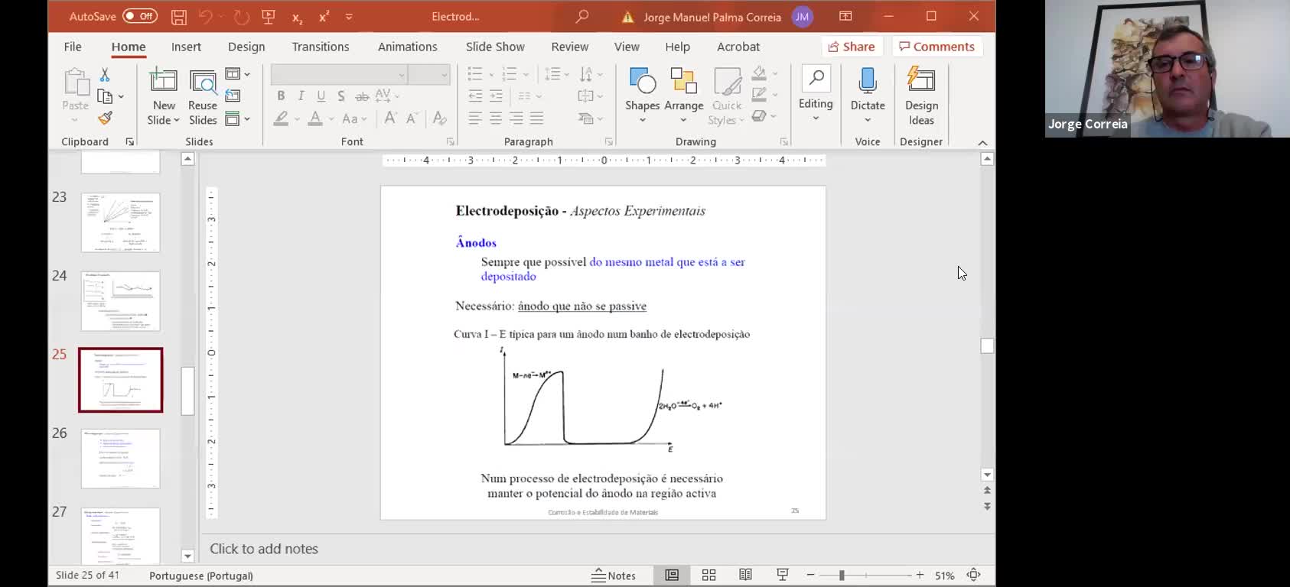Image resolution: width=1290 pixels, height=587 pixels.
Task: Click the Reuse Slides icon
Action: (x=202, y=97)
